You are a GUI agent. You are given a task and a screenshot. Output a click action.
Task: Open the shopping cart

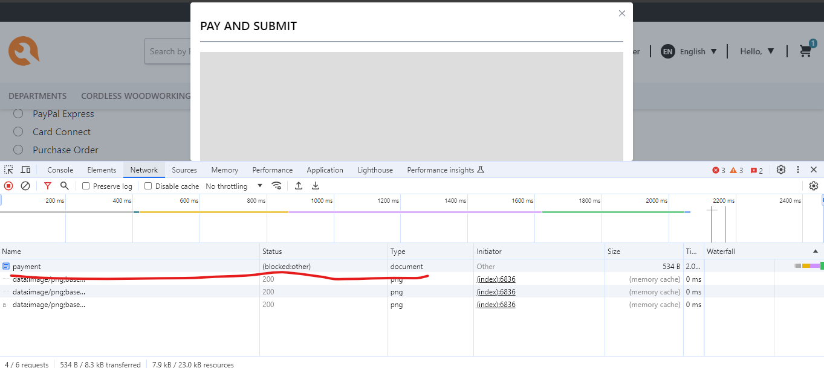[805, 51]
